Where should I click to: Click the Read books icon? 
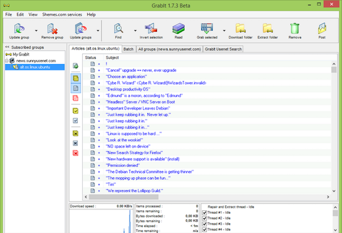(x=179, y=29)
